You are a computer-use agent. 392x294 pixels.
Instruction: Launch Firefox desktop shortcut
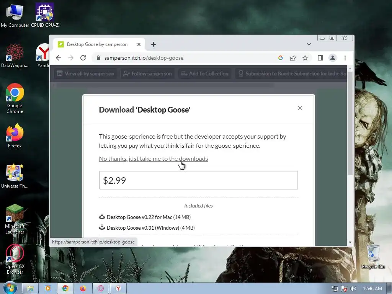click(15, 136)
